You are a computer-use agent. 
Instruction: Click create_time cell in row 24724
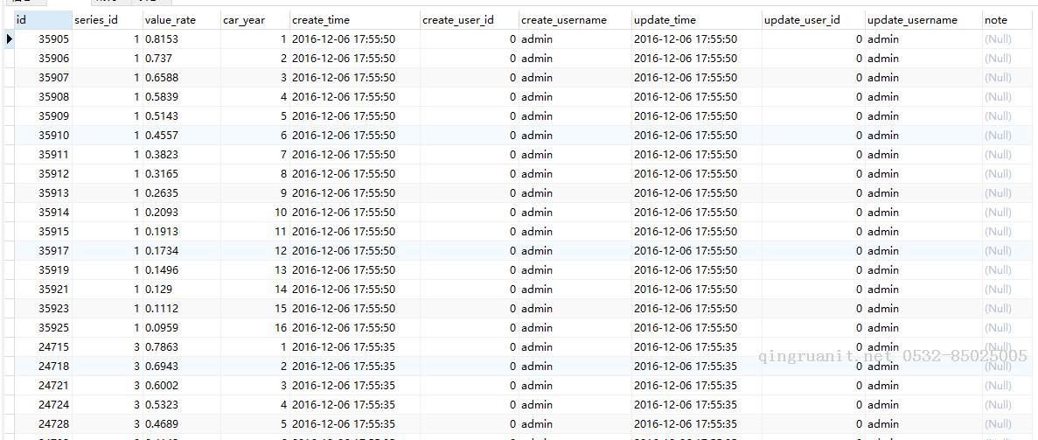point(355,404)
